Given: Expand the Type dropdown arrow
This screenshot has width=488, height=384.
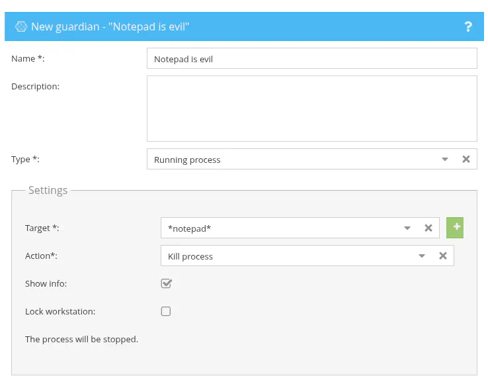Looking at the screenshot, I should [x=445, y=159].
